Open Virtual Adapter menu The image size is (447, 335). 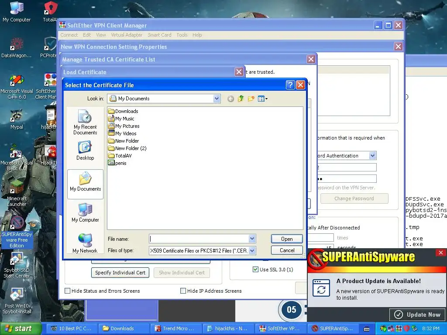127,35
